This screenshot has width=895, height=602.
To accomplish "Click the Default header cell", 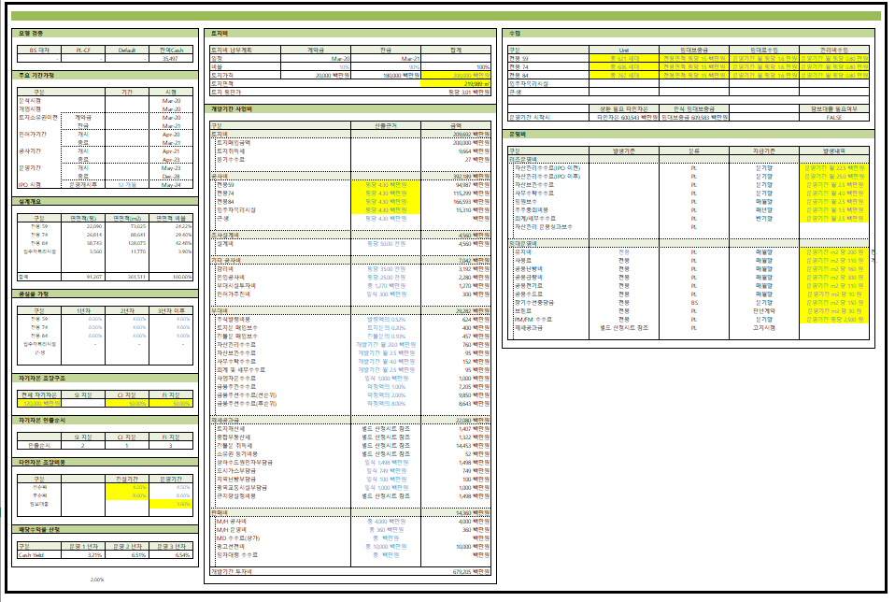I will 127,50.
